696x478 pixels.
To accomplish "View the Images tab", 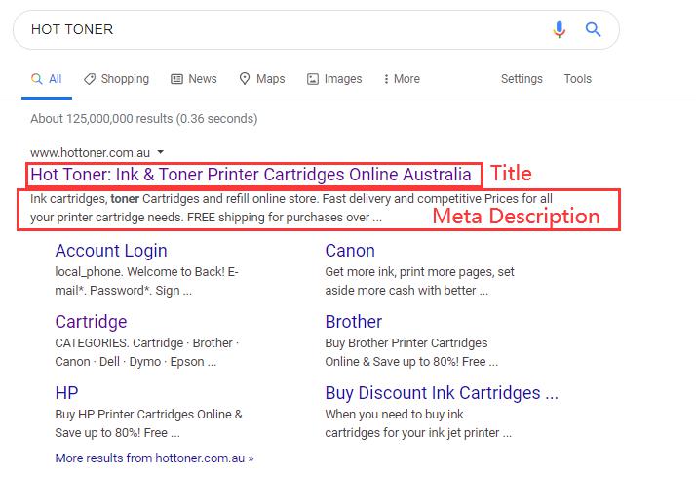I will click(334, 79).
